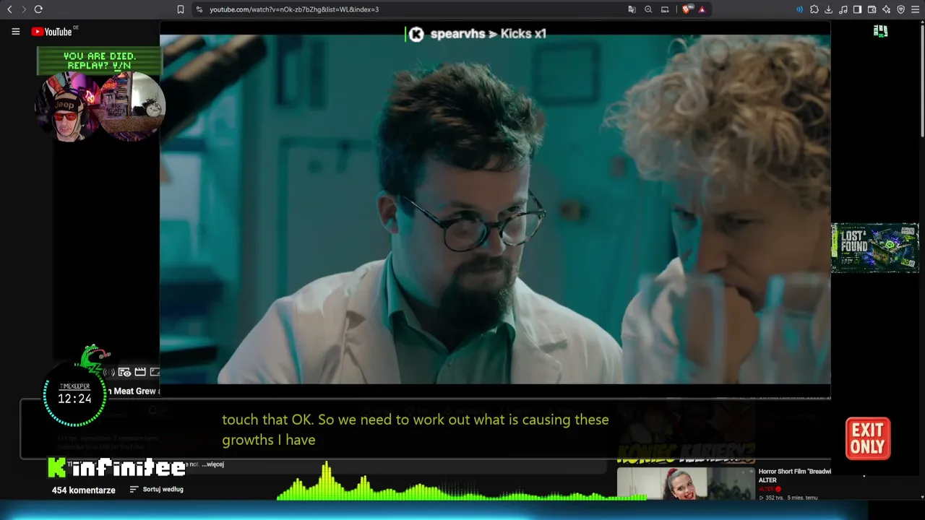Open the Brave Shields lion icon
Screen dimensions: 925x520
point(687,9)
